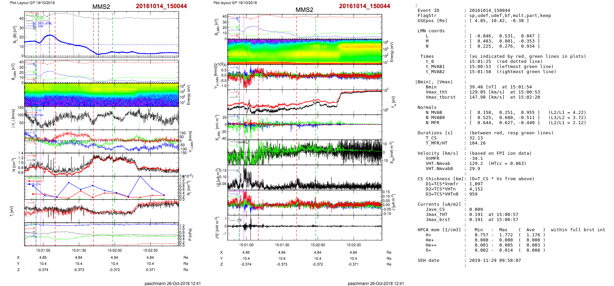Select the N MVAB normals row

tap(434, 113)
